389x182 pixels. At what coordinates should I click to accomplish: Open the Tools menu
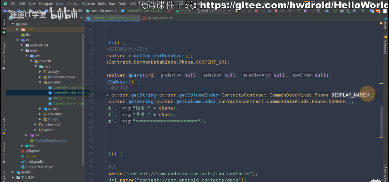[x=122, y=4]
